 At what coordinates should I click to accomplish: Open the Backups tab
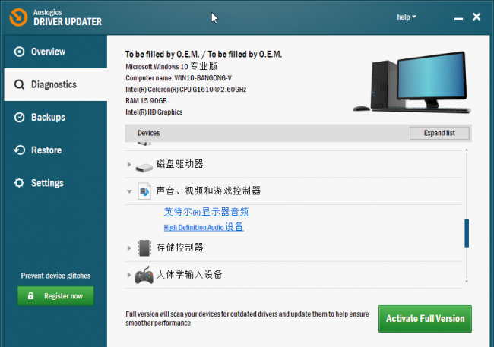coord(55,118)
